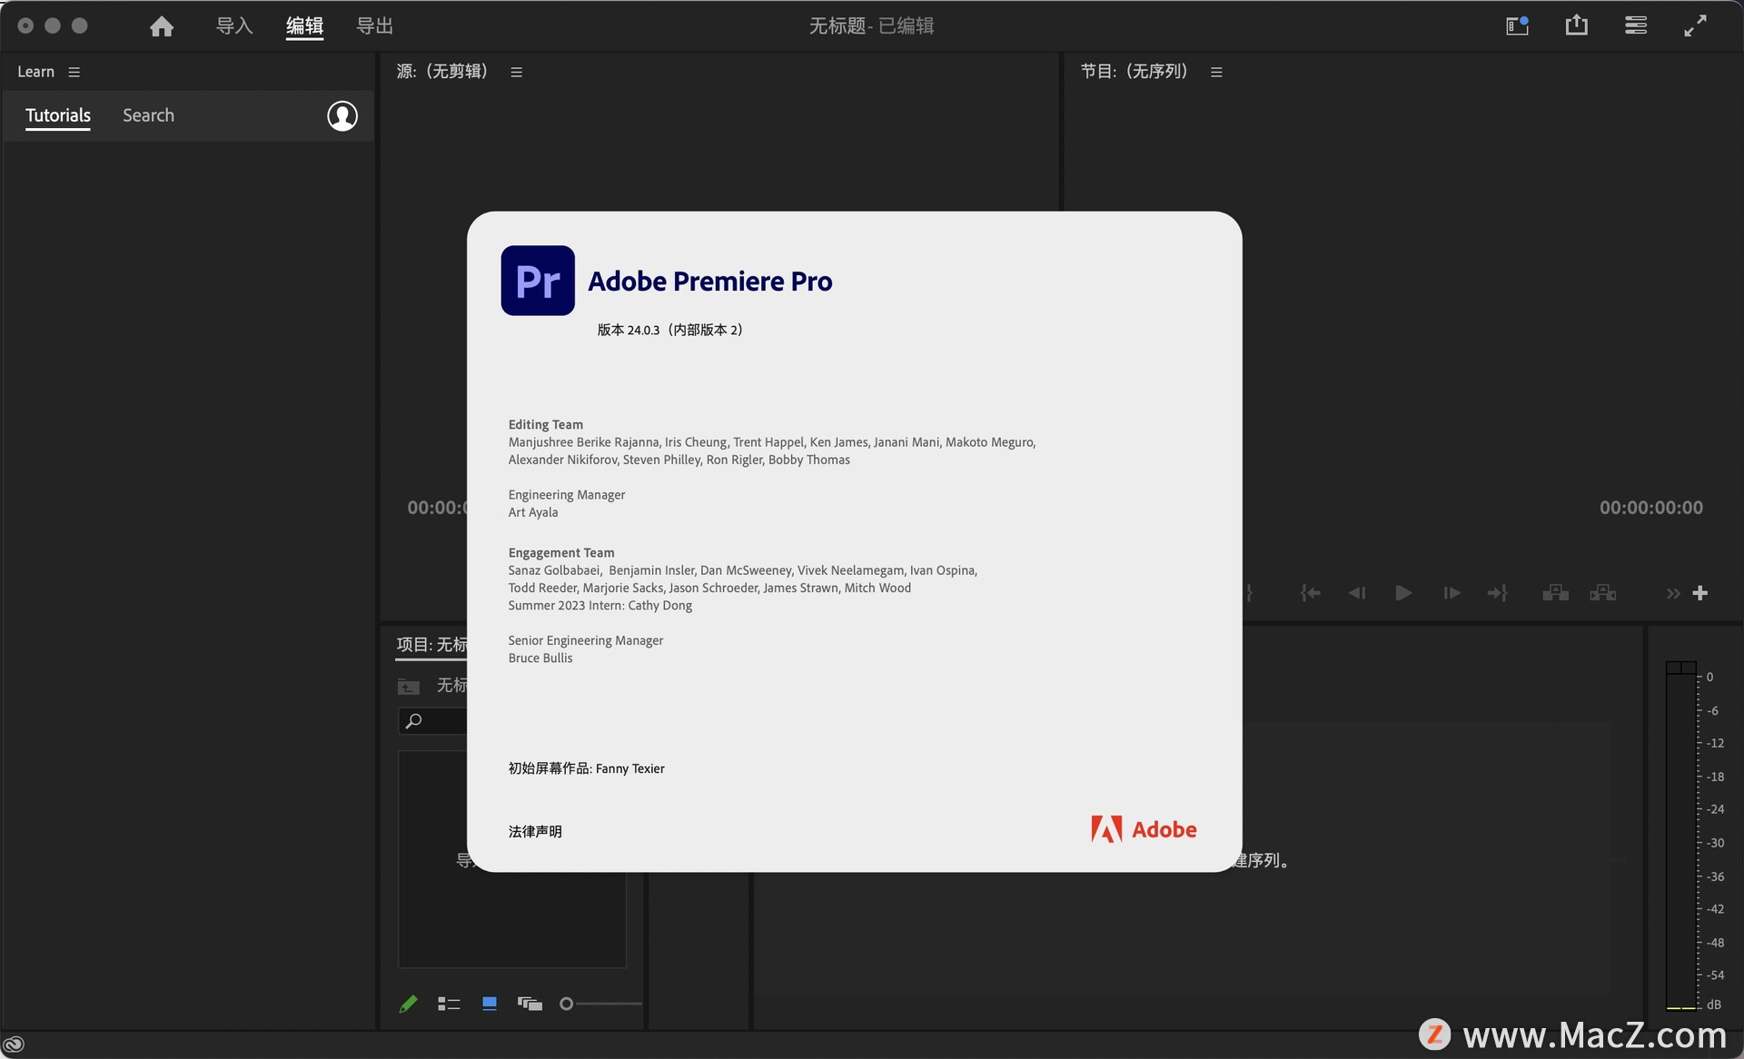The height and width of the screenshot is (1059, 1744).
Task: Click the Pr logo in About dialog
Action: click(538, 281)
